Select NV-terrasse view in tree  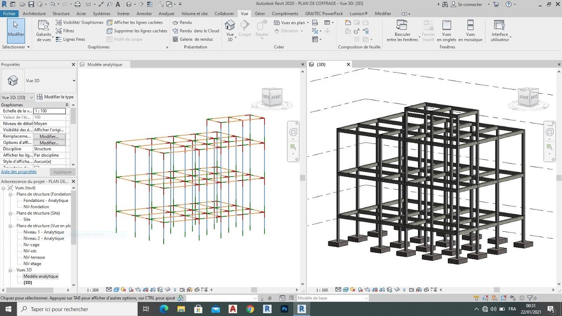34,257
